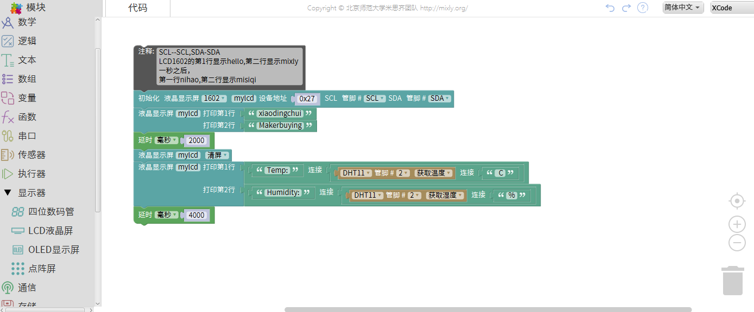Click toolbox scrollbar up arrow

pyautogui.click(x=98, y=20)
